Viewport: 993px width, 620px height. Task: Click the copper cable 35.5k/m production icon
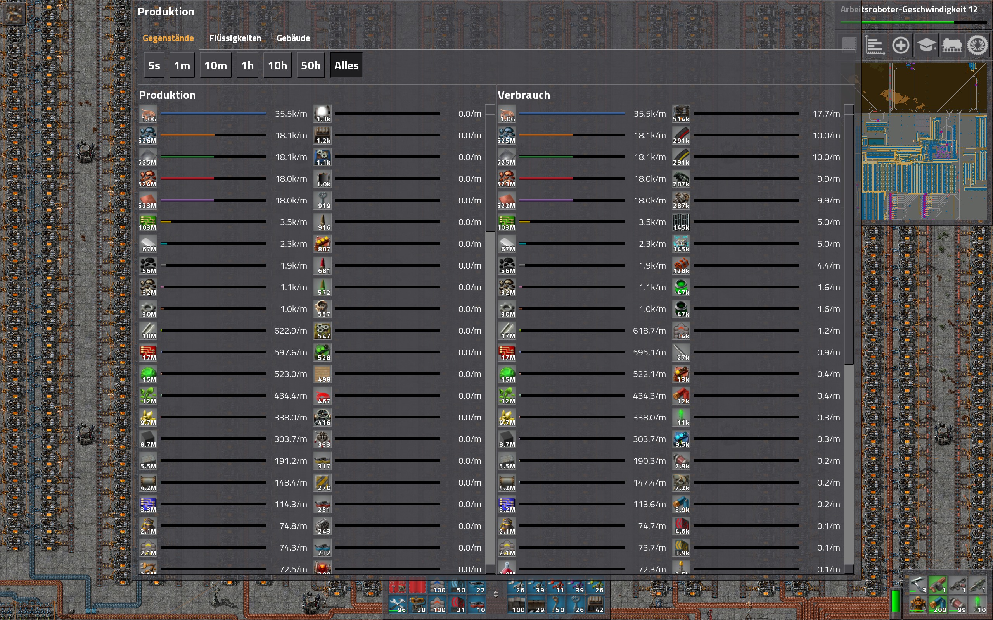148,114
